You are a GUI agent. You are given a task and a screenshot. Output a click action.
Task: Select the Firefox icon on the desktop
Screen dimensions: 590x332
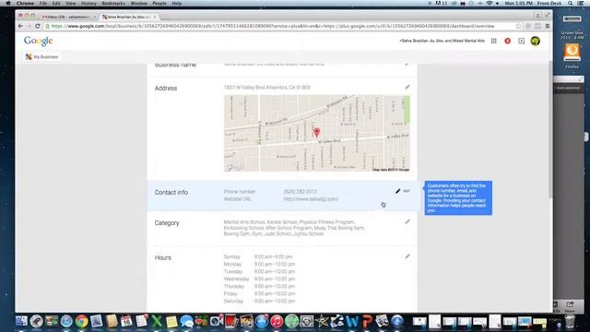point(572,55)
